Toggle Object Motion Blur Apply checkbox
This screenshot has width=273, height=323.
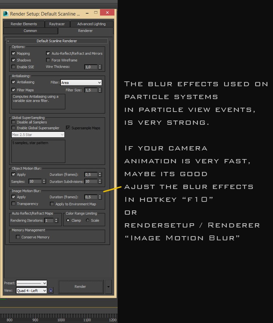tap(13, 174)
